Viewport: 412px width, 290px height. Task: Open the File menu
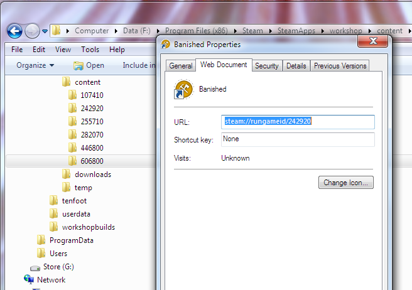tap(17, 50)
